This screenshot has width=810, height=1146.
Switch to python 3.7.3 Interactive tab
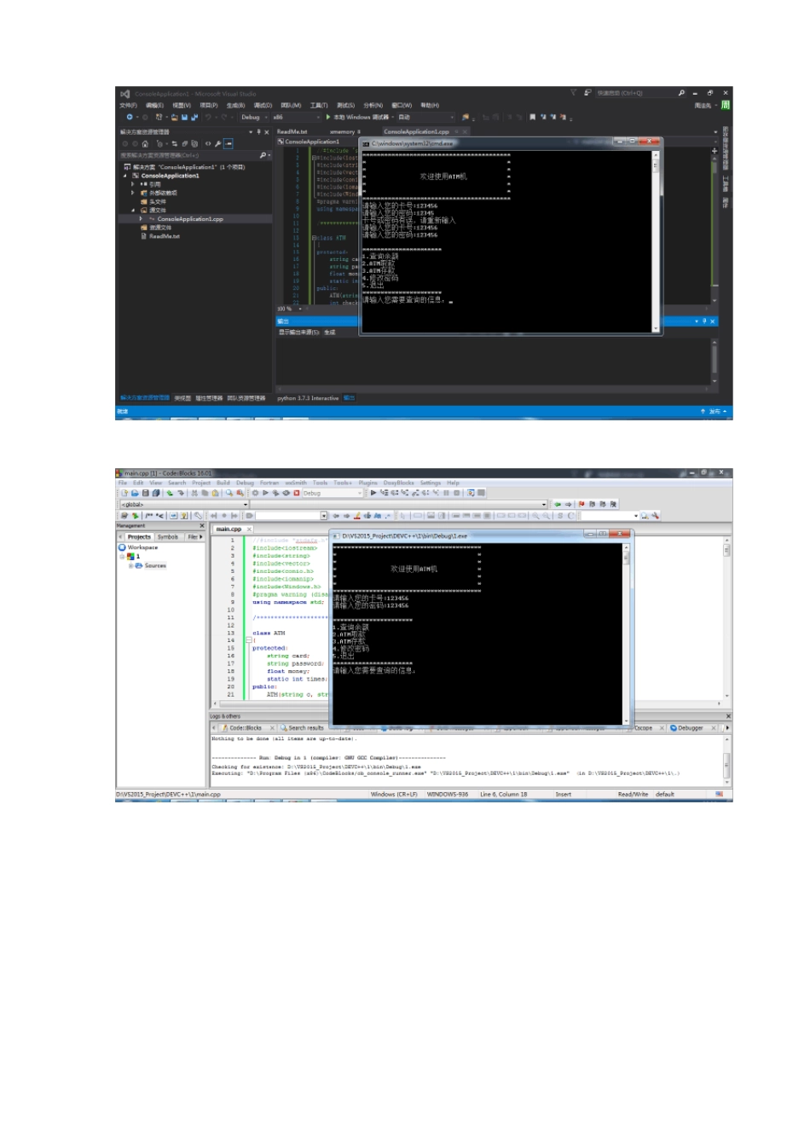point(308,398)
